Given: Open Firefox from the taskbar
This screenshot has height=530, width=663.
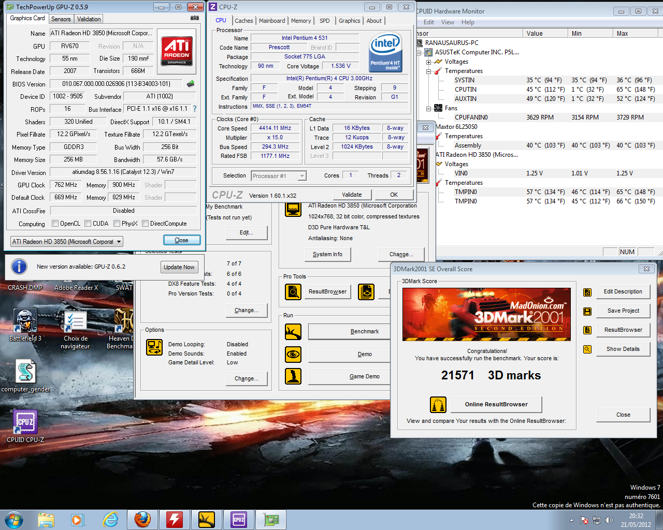Looking at the screenshot, I should pos(142,519).
